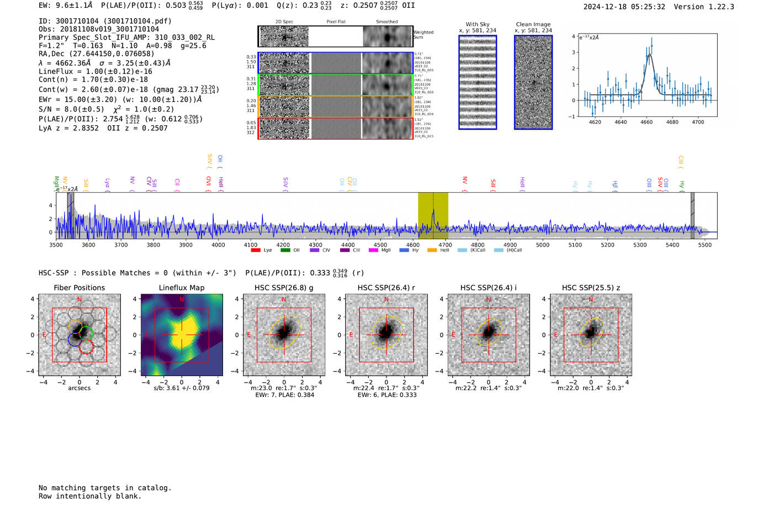
Task: Select the red-bordered 2D spectrum row
Action: point(336,128)
